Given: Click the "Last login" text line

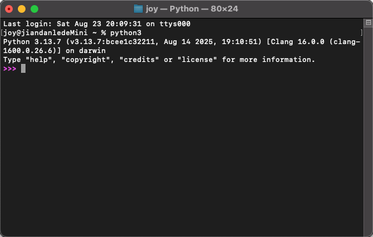Looking at the screenshot, I should click(97, 24).
